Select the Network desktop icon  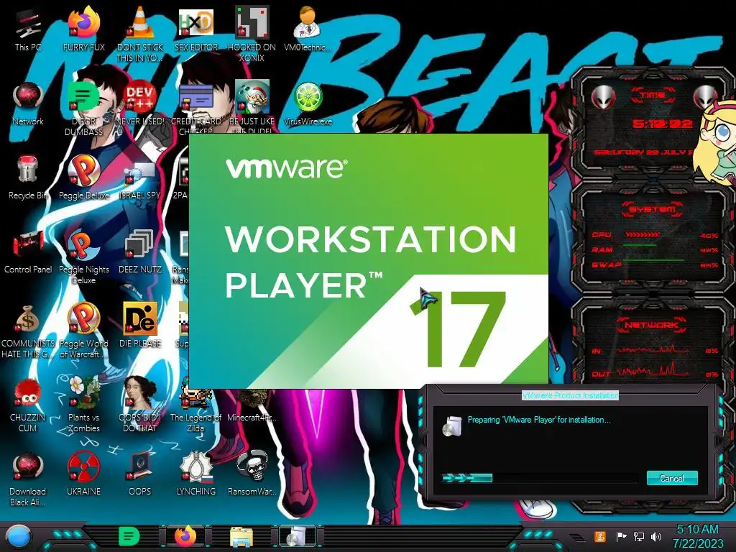pos(28,104)
